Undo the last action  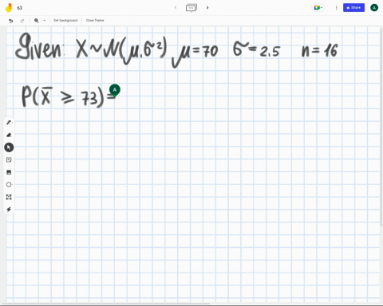coord(11,21)
